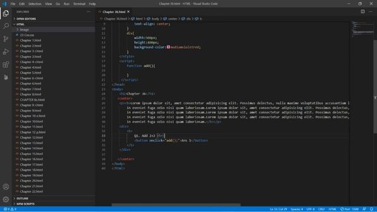Close the Chapter 36.html tab

pyautogui.click(x=128, y=12)
